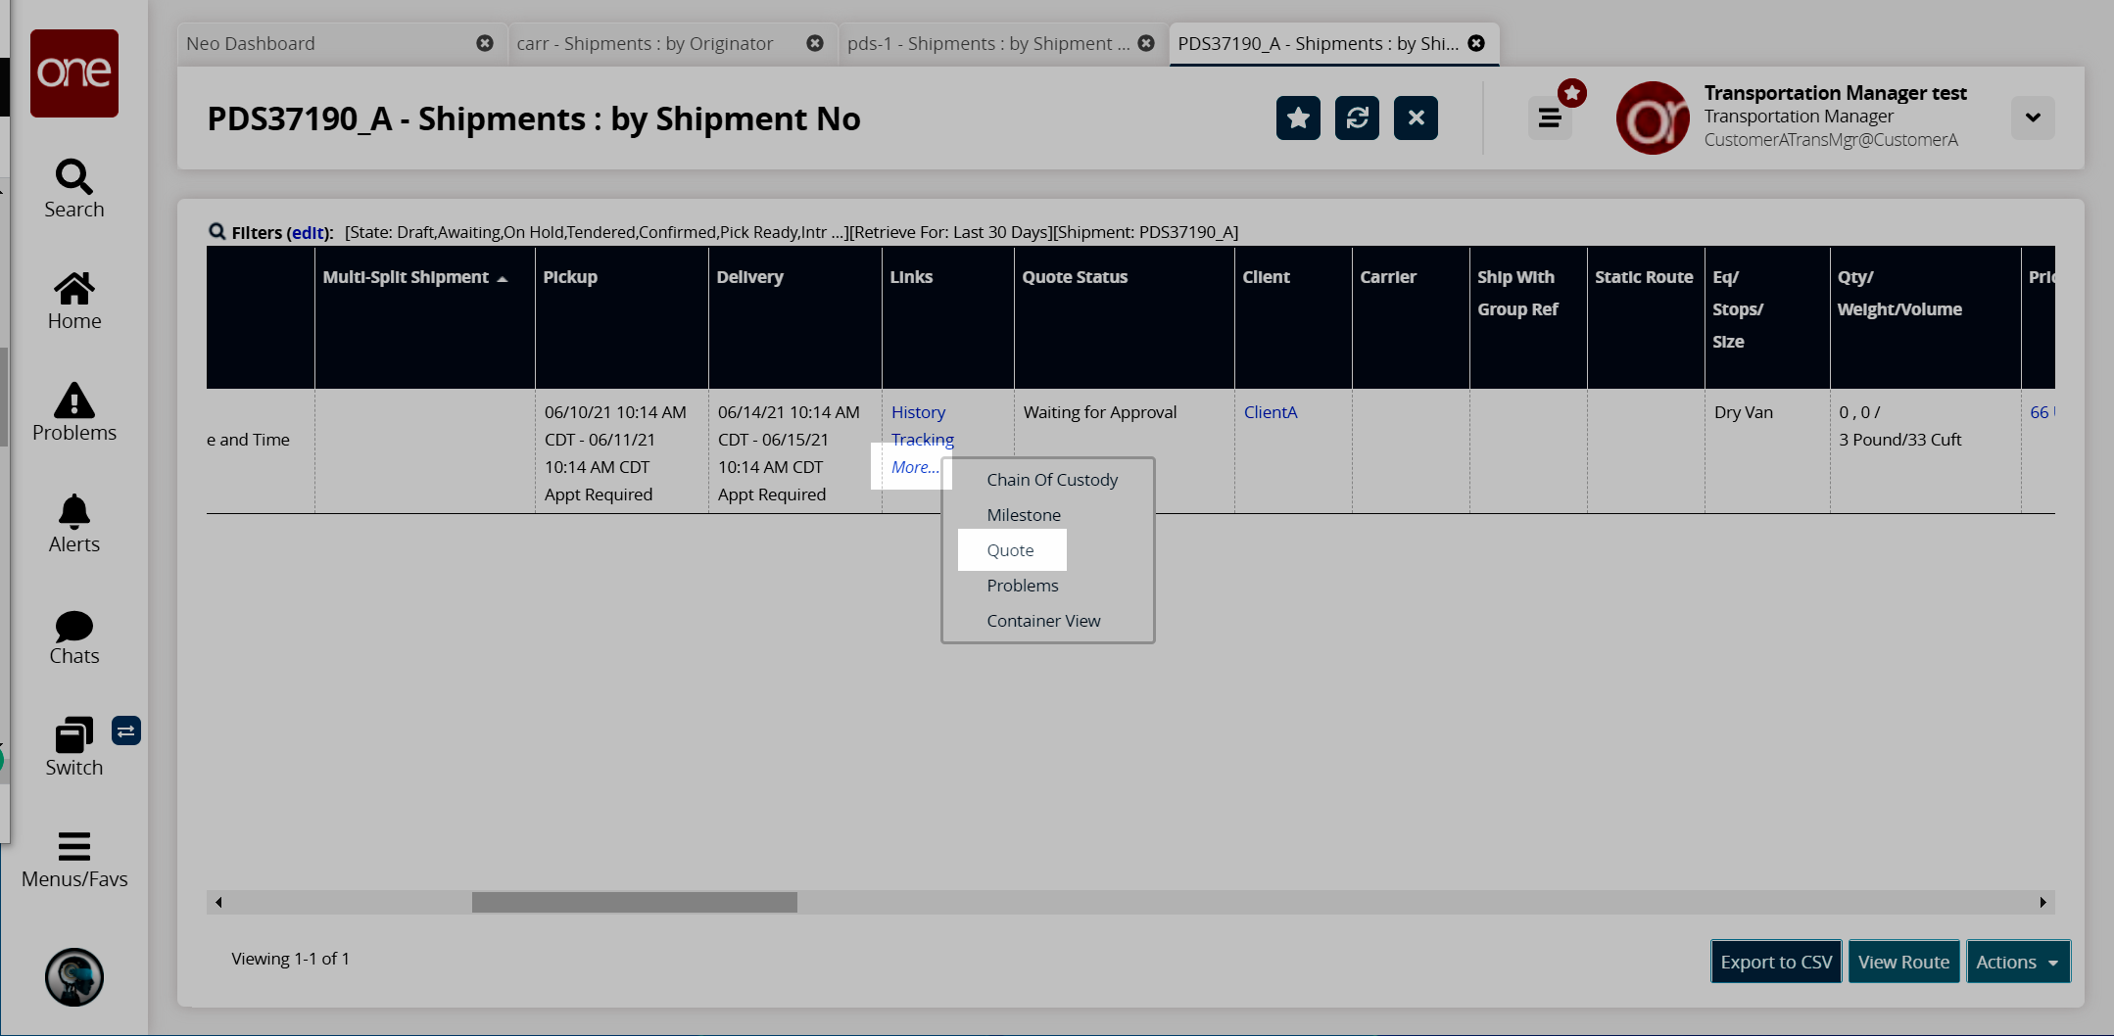Click the avatar icon at sidebar bottom
This screenshot has height=1036, width=2114.
point(74,977)
